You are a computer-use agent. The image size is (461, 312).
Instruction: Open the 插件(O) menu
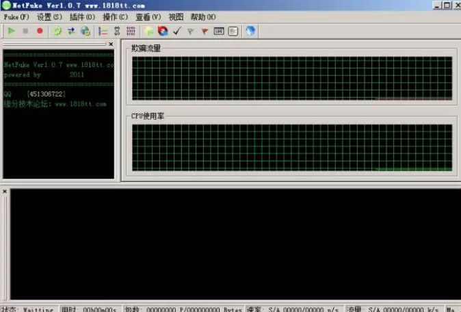pyautogui.click(x=82, y=17)
